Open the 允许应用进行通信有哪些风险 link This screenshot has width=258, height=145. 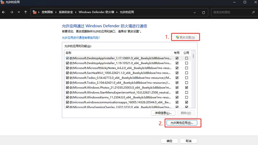pyautogui.click(x=81, y=38)
